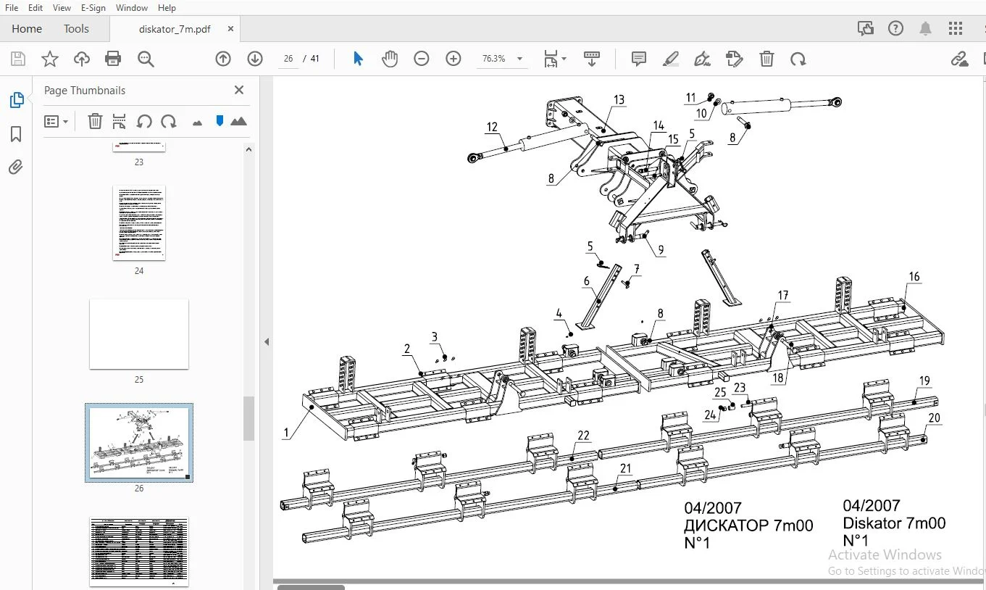The width and height of the screenshot is (986, 590).
Task: Open the File menu
Action: (11, 7)
